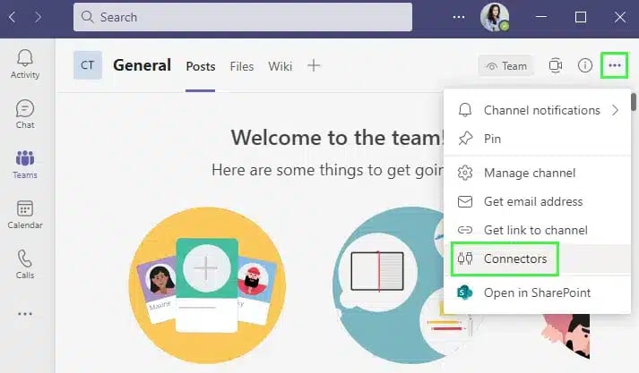Click the menu scrollbar thumb

634,102
